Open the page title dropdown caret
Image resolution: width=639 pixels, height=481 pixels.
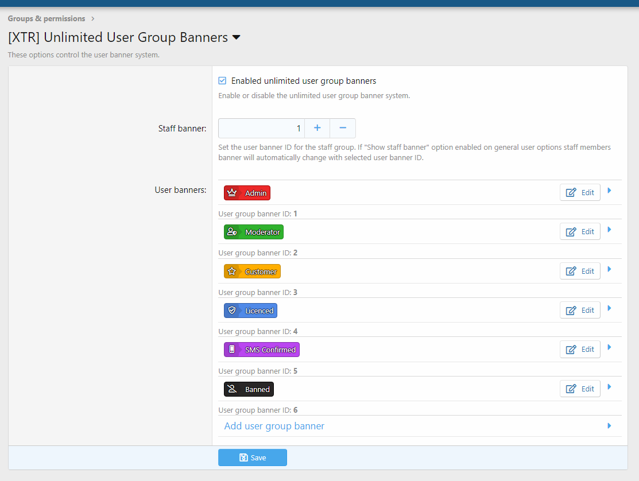coord(236,38)
